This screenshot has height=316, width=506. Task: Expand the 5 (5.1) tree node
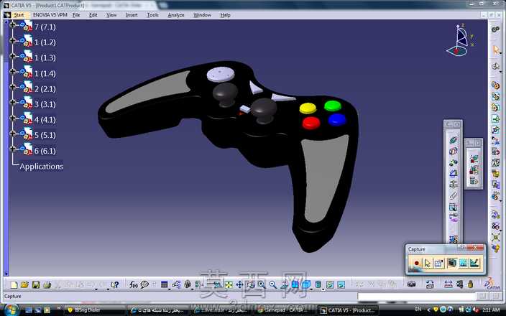pyautogui.click(x=13, y=133)
